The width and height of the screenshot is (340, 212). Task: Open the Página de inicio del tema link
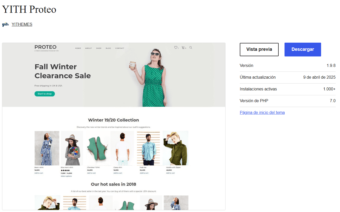[262, 113]
